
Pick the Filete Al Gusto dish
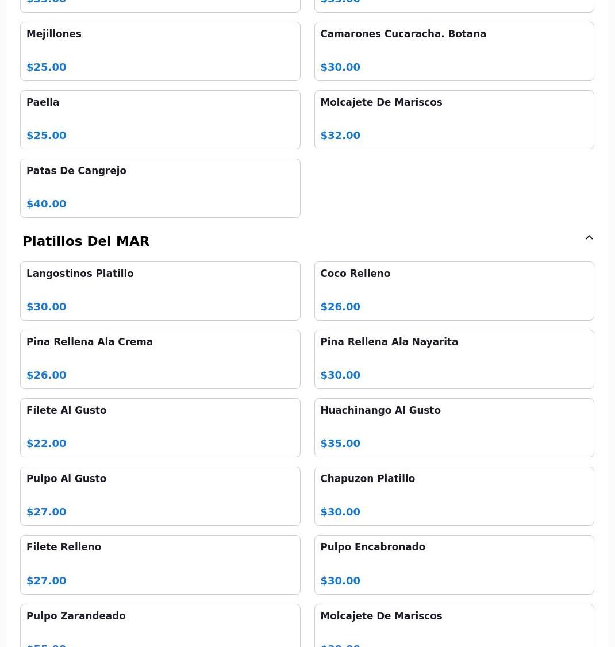point(160,428)
